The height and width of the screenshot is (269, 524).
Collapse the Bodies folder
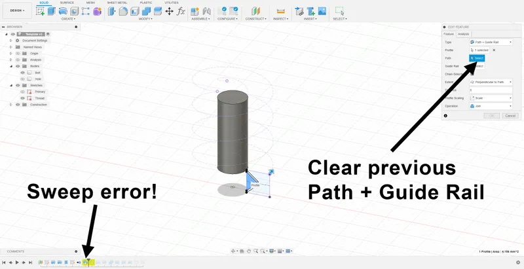pyautogui.click(x=10, y=66)
